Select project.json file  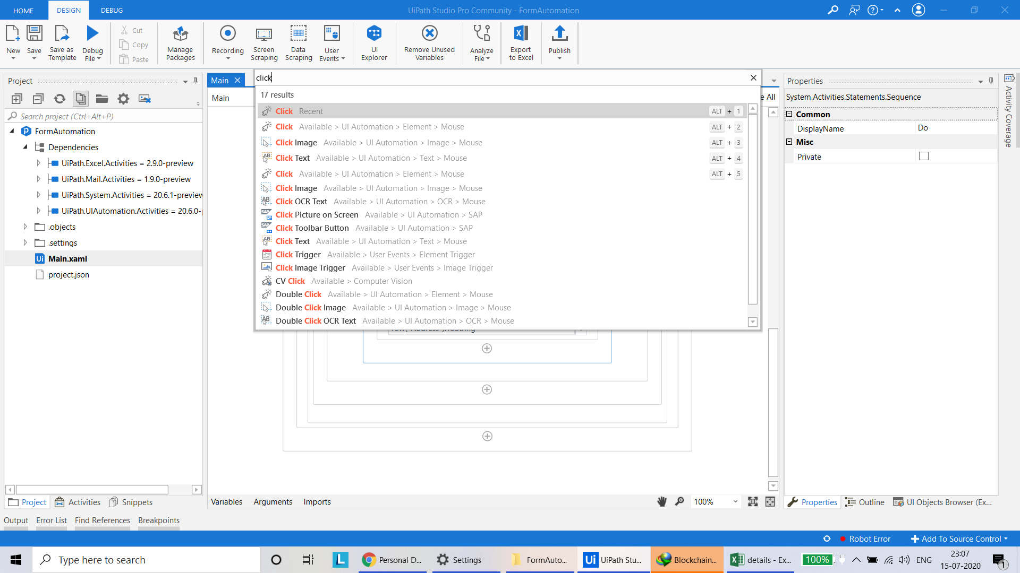click(69, 275)
